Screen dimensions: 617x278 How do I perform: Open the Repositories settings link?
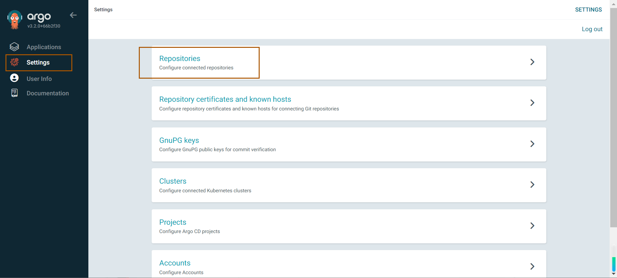click(180, 58)
